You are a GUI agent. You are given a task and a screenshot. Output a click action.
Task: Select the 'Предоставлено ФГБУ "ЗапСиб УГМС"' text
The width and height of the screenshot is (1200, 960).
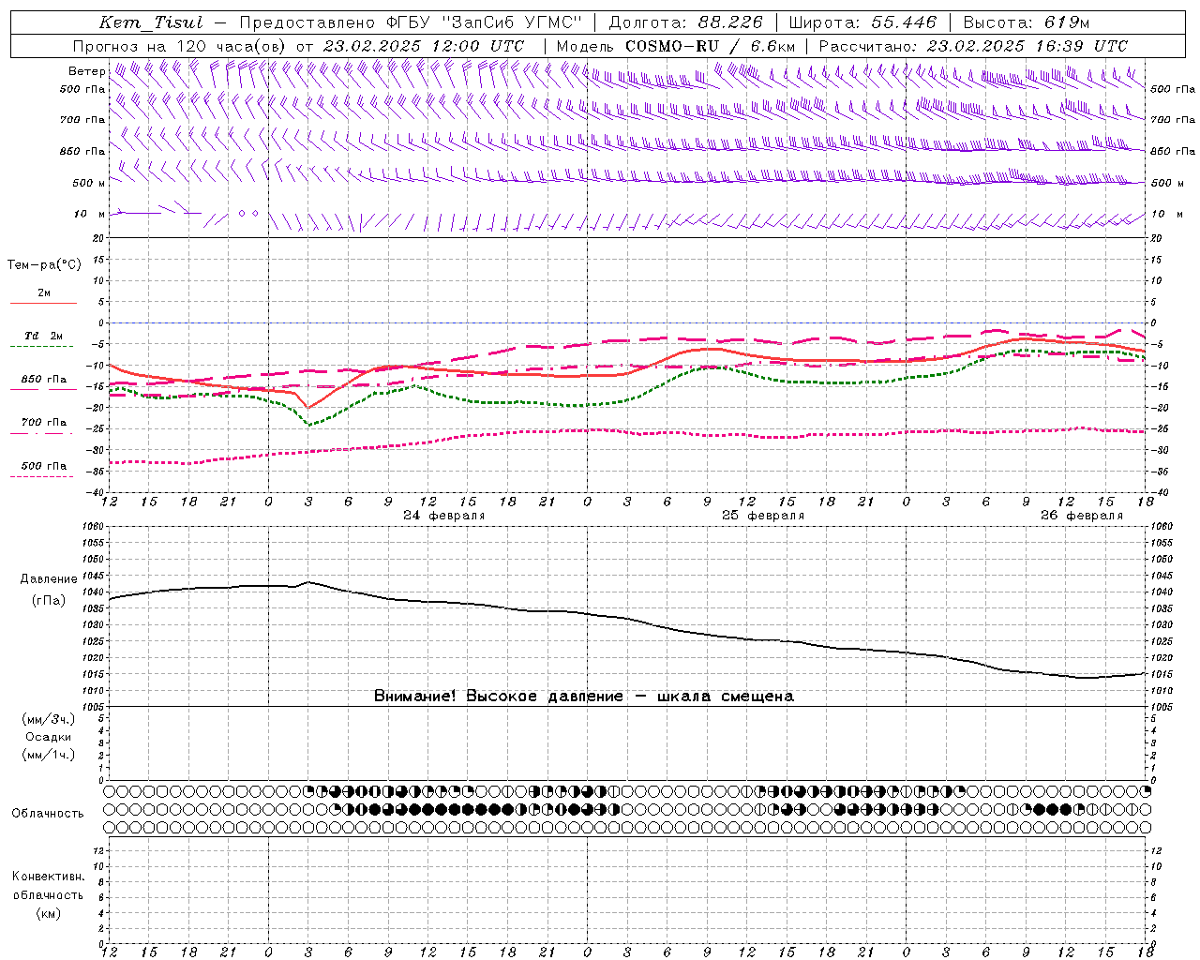click(411, 22)
